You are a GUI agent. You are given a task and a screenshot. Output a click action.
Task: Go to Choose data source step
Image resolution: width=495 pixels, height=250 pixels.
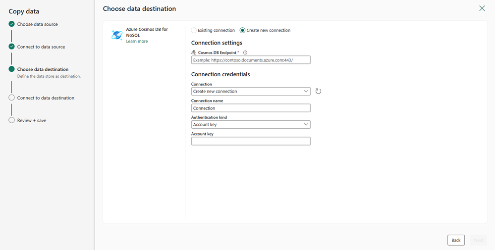coord(37,24)
